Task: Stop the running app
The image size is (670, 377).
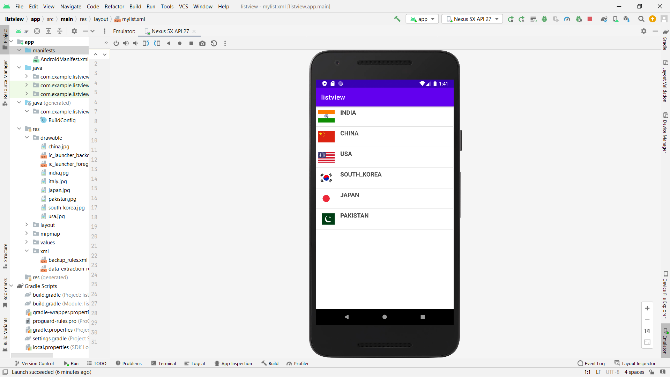Action: click(590, 19)
